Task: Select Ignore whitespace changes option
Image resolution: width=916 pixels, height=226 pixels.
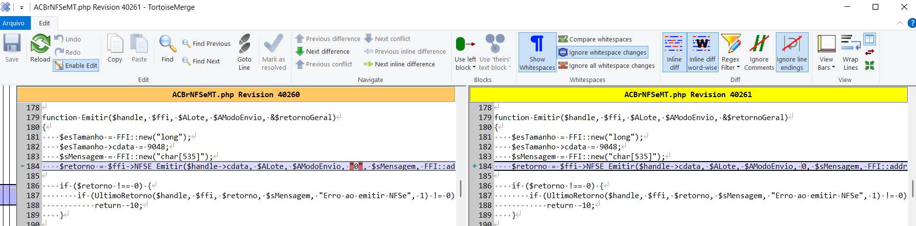Action: pyautogui.click(x=603, y=52)
